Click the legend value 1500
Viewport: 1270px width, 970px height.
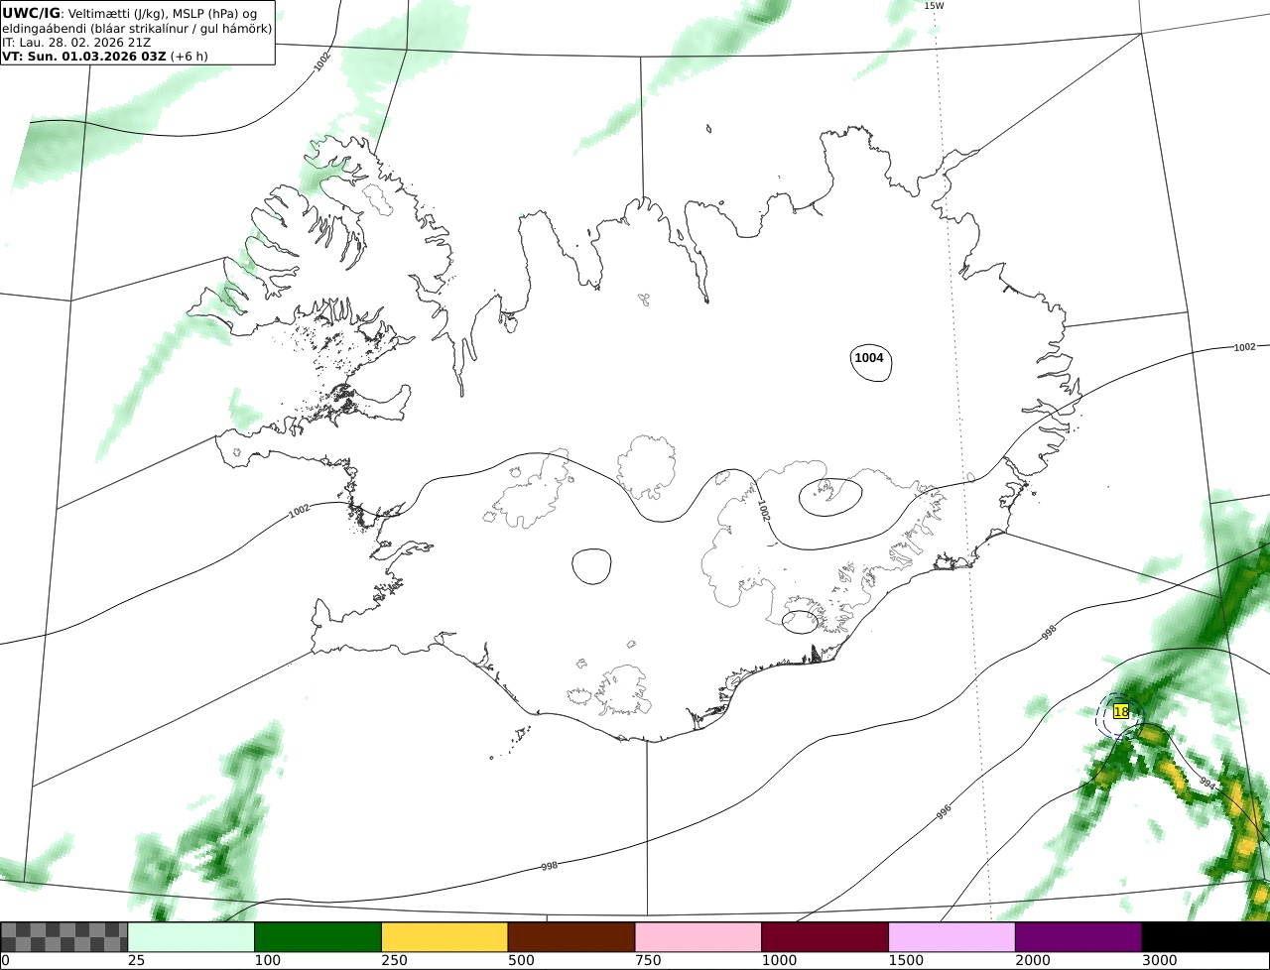(905, 961)
